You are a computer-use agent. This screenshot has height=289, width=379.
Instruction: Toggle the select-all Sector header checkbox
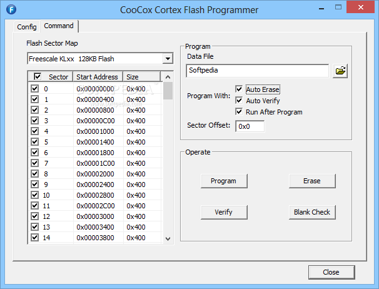[38, 76]
